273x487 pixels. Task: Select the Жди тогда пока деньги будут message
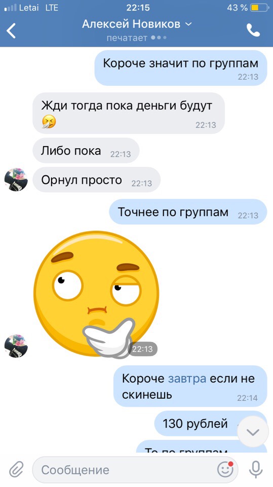point(129,113)
